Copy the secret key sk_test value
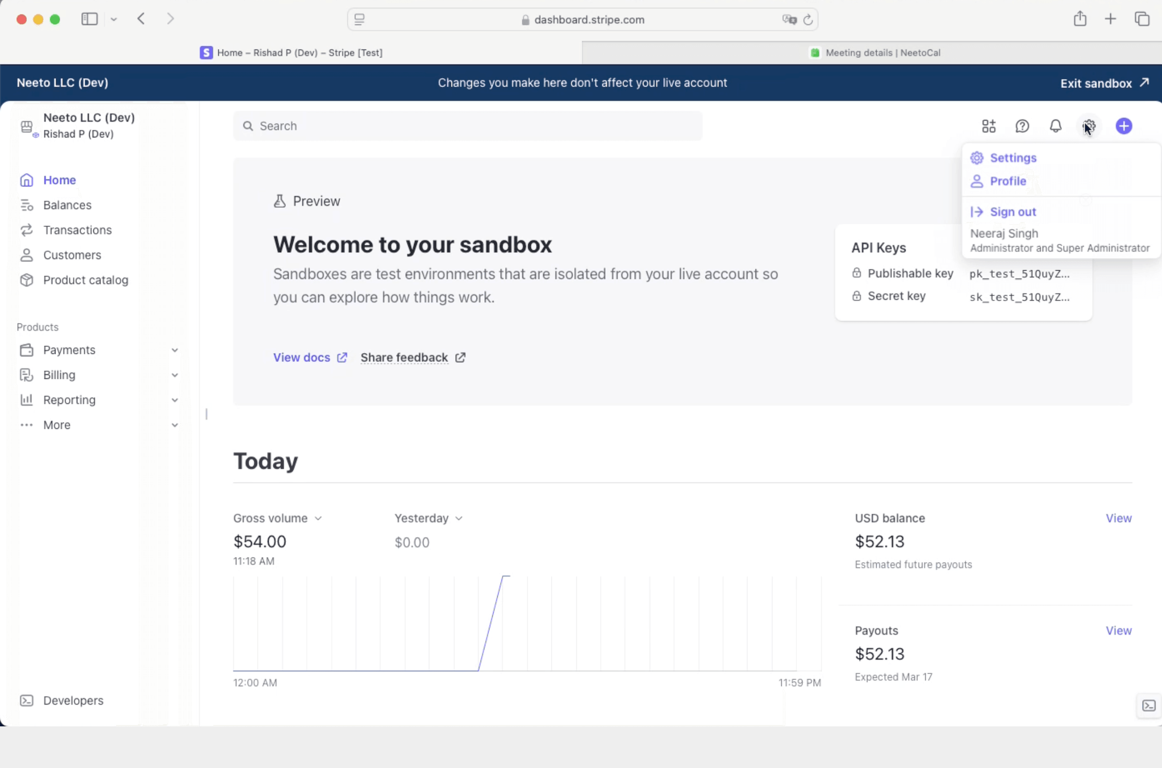Screen dimensions: 1162x768 click(x=1019, y=297)
